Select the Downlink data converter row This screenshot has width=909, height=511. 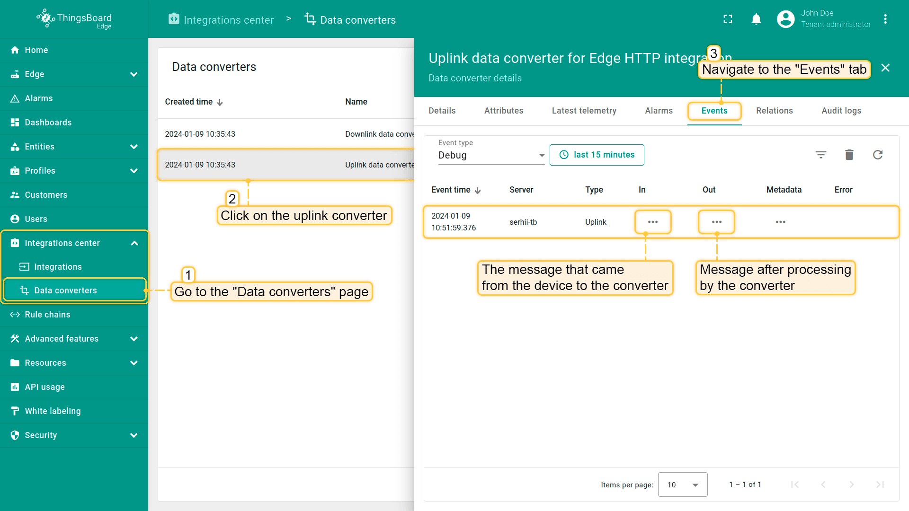pyautogui.click(x=286, y=134)
